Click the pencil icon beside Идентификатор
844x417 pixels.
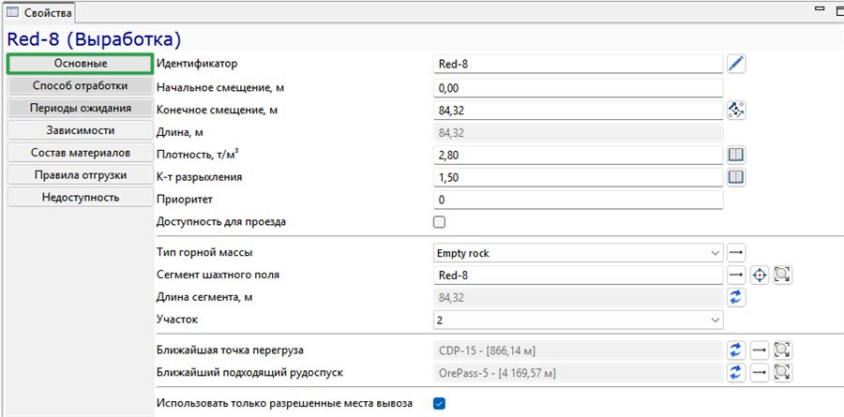[x=736, y=64]
